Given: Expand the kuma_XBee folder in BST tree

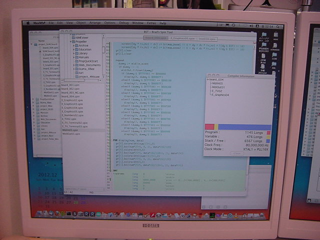Looking at the screenshot, I should pos(74,69).
